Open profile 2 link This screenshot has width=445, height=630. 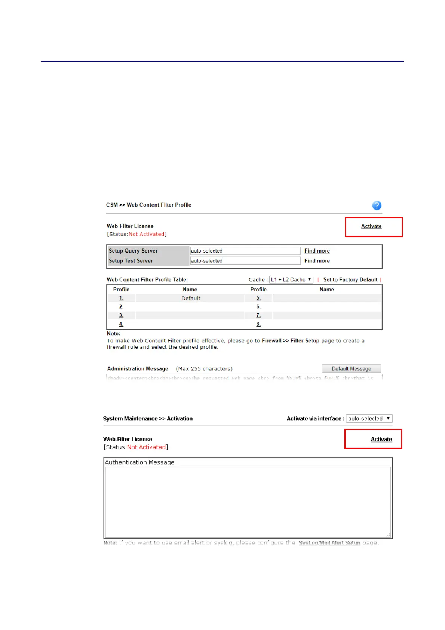click(121, 307)
